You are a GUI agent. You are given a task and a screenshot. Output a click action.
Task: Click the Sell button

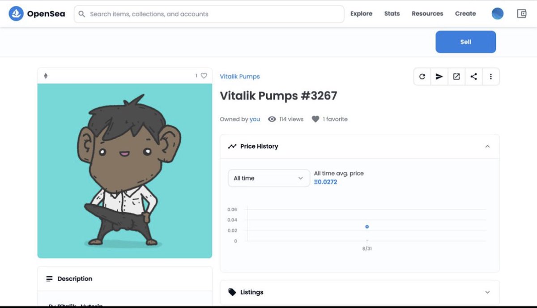pos(465,42)
